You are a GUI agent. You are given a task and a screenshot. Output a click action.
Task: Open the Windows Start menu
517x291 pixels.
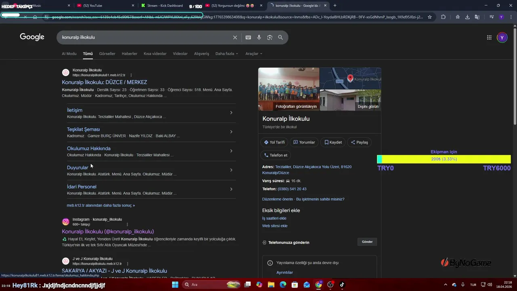coord(175,285)
